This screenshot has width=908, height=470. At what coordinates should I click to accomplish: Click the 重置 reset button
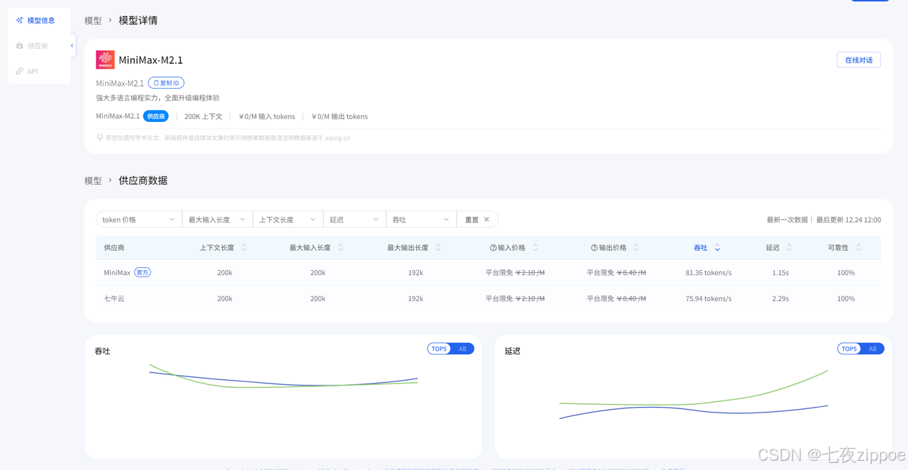point(477,220)
